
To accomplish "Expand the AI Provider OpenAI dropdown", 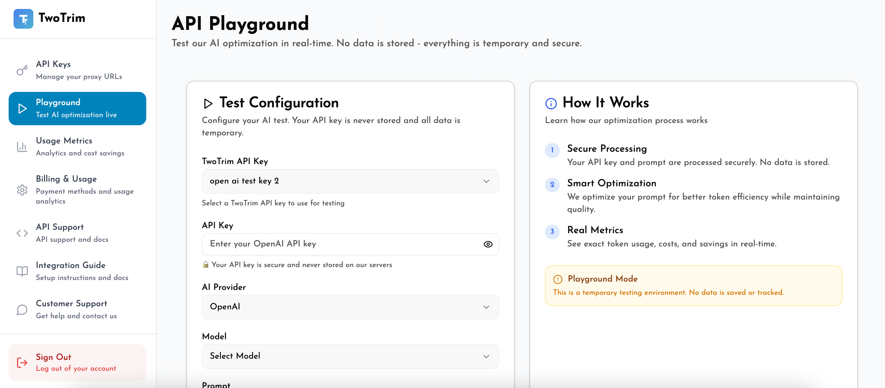I will point(350,307).
